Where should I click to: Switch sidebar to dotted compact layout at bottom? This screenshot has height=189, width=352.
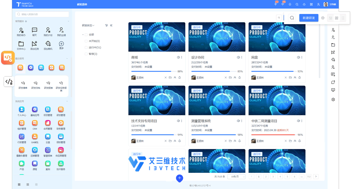(36, 185)
